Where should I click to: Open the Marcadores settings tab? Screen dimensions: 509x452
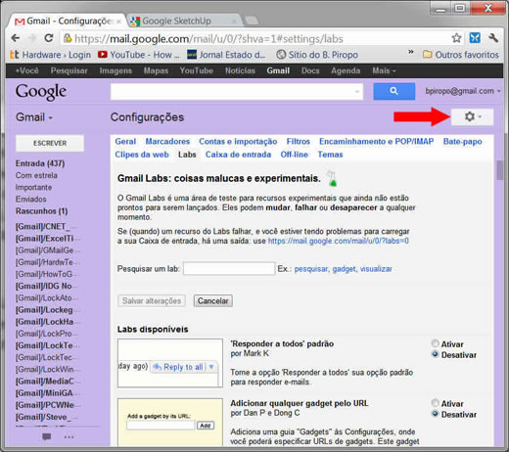[x=167, y=142]
